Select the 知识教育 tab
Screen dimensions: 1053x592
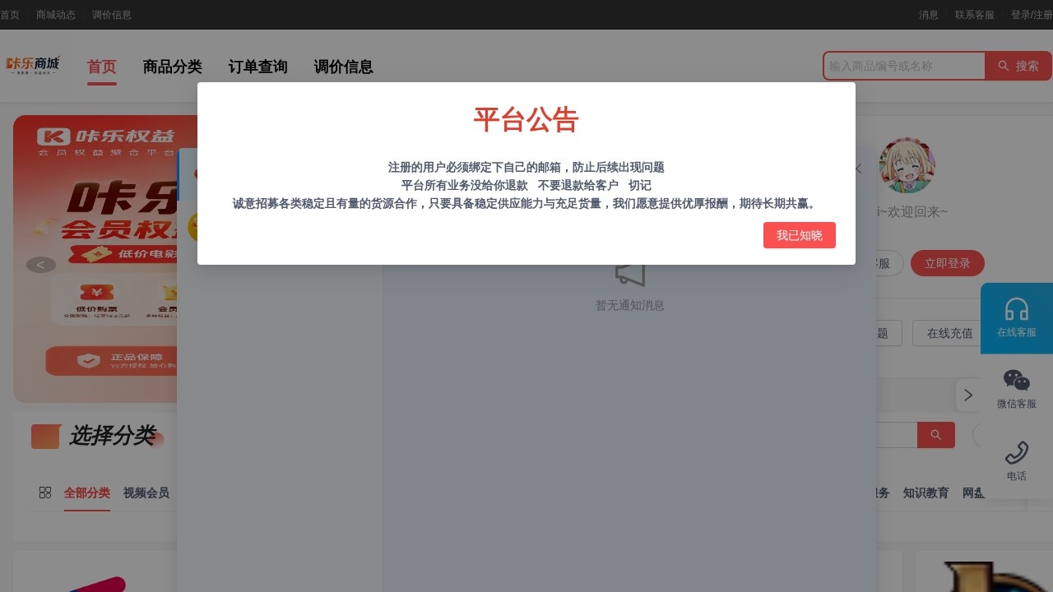926,493
